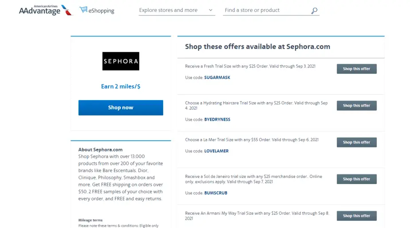Click the Mileage terms heading
Screen dimensions: 410x228
(x=91, y=220)
